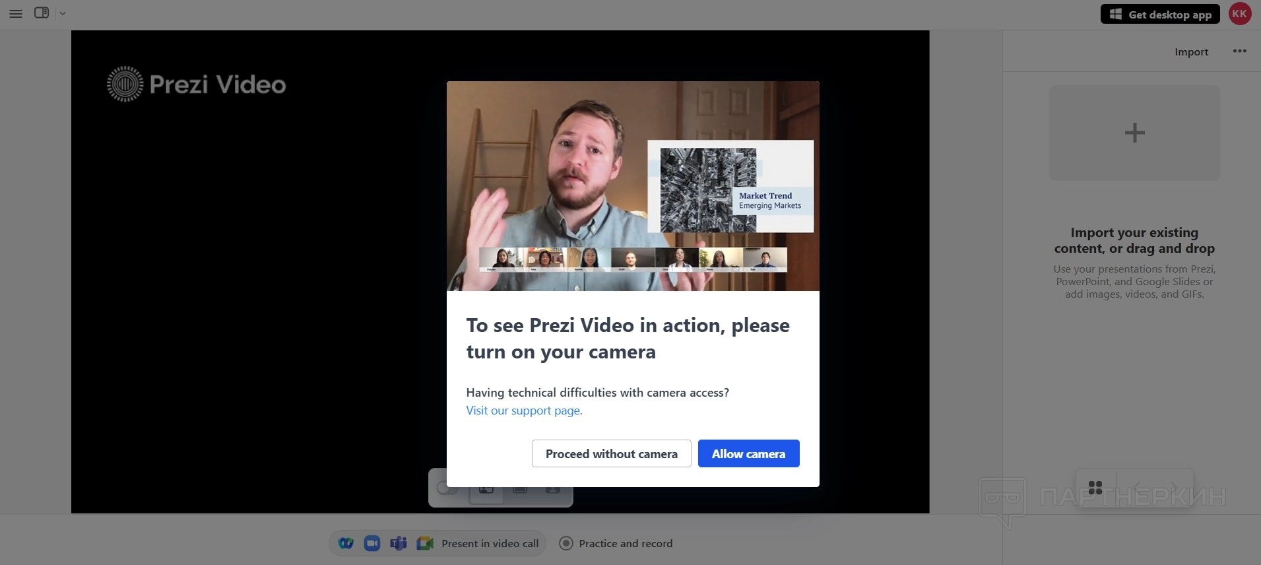
Task: Add content with the plus placeholder
Action: 1134,133
